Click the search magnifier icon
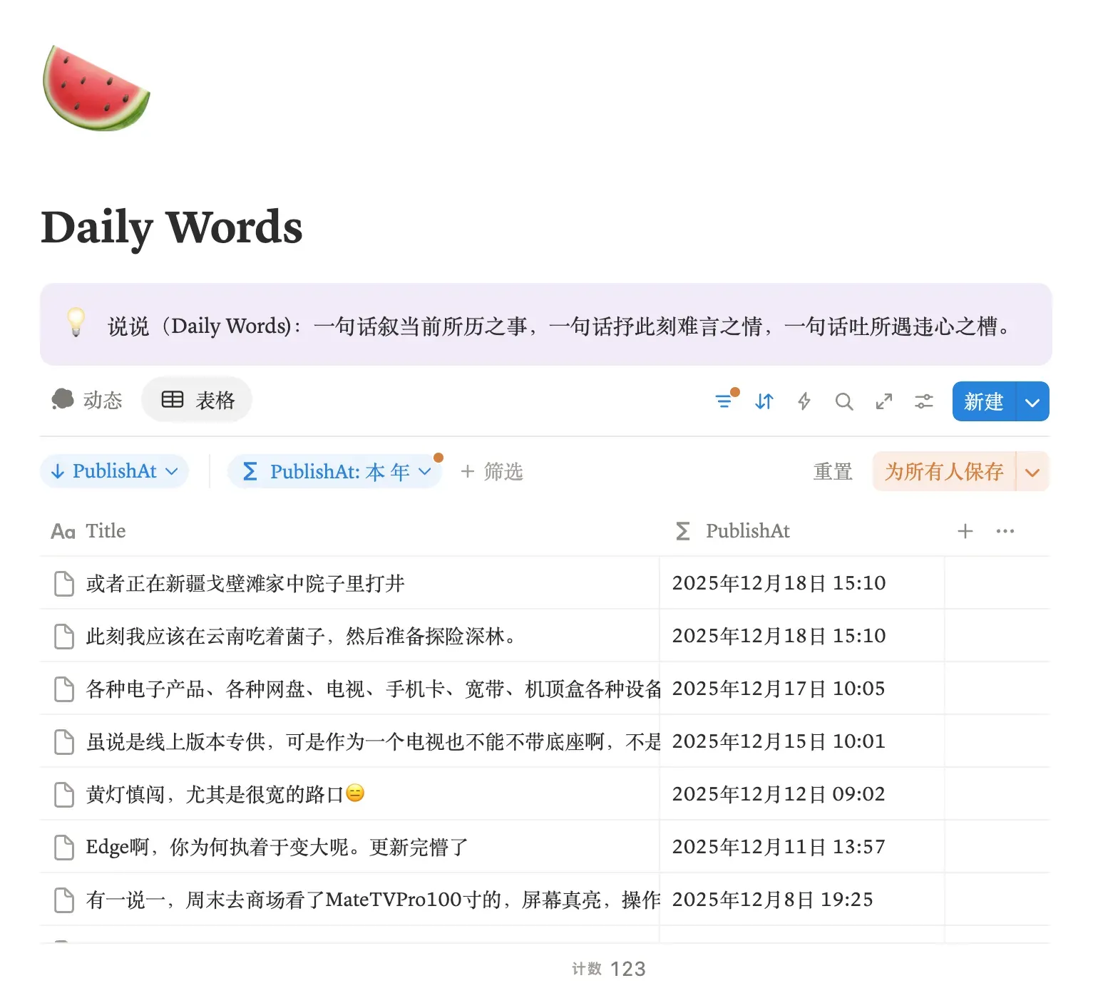The width and height of the screenshot is (1098, 988). (844, 401)
